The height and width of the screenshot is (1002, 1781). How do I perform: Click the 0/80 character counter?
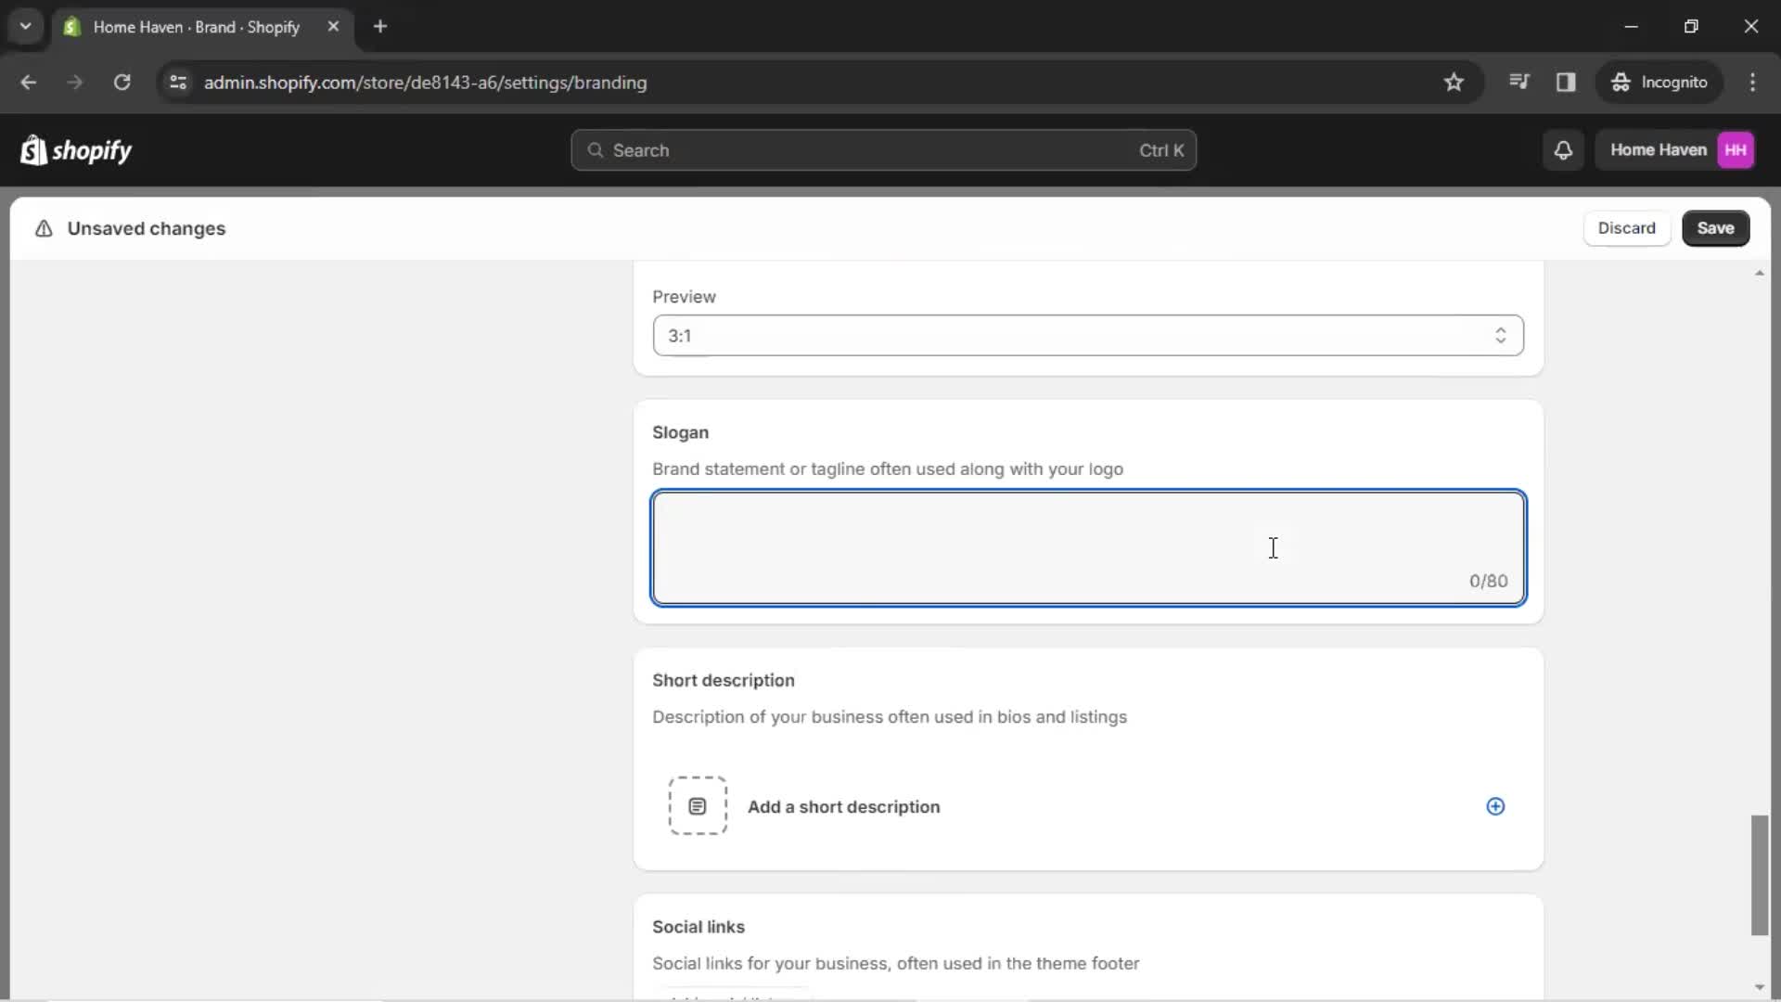click(1488, 581)
